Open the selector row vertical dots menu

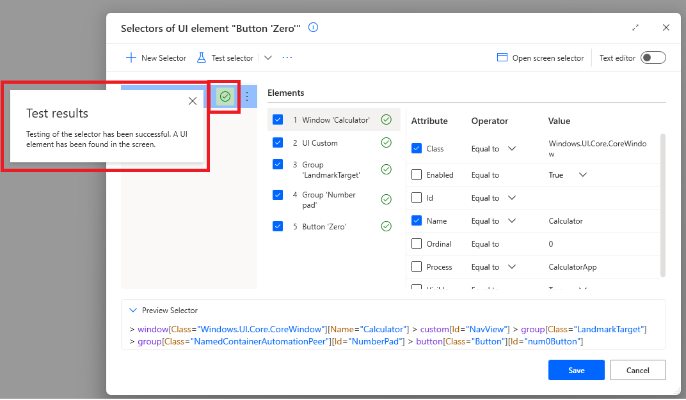pyautogui.click(x=247, y=96)
